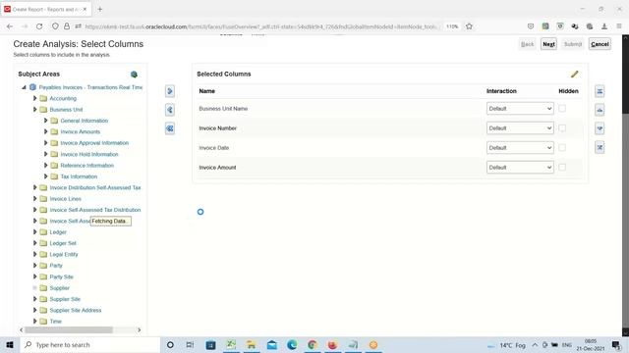Expand the Accounting folder arrow
The height and width of the screenshot is (353, 629).
pos(35,98)
